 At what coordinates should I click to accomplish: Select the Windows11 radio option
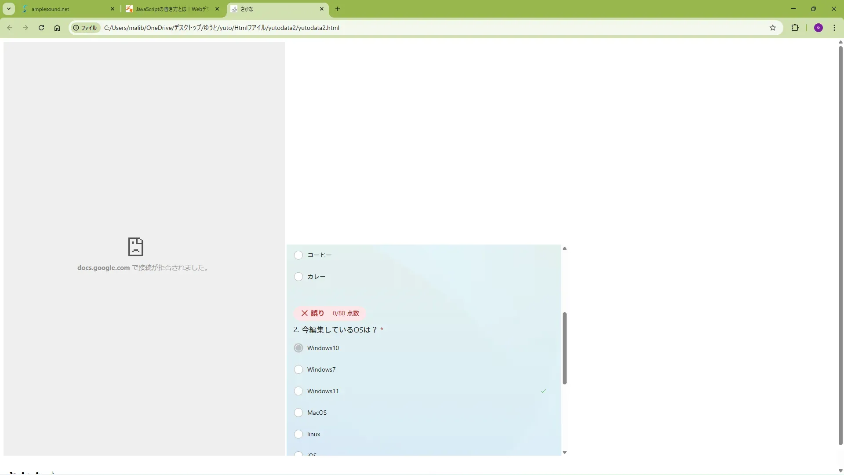[298, 391]
